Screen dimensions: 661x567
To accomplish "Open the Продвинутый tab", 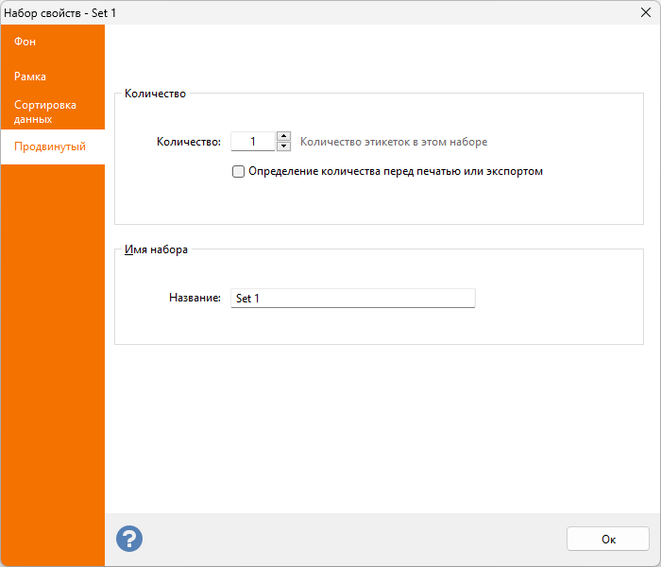I will click(x=53, y=146).
